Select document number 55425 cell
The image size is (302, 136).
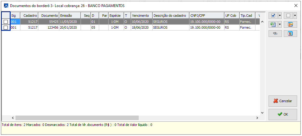coord(49,22)
